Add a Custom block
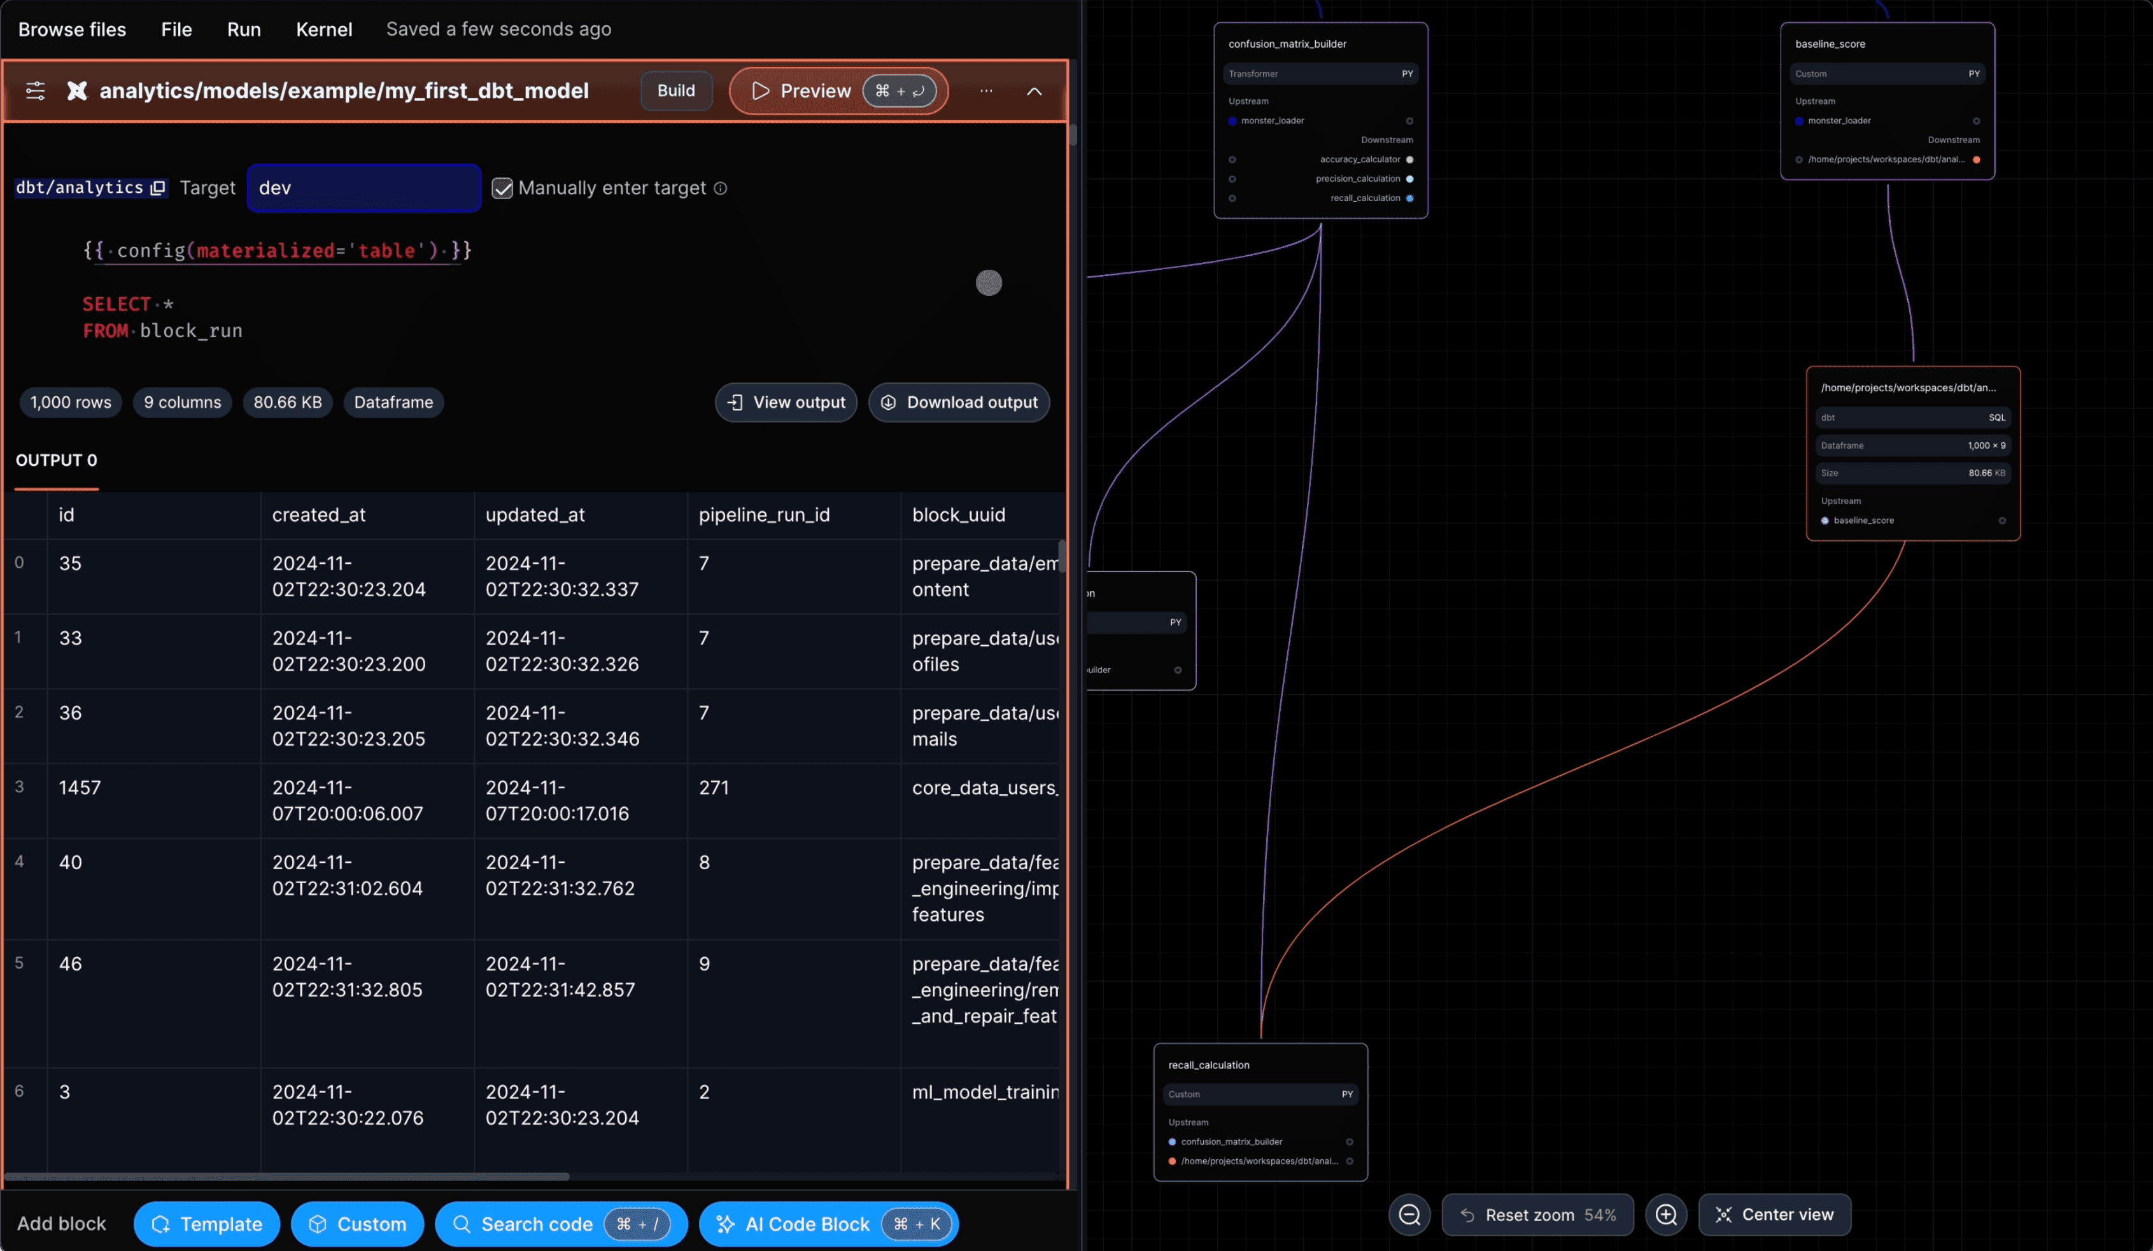The width and height of the screenshot is (2153, 1251). click(x=357, y=1224)
